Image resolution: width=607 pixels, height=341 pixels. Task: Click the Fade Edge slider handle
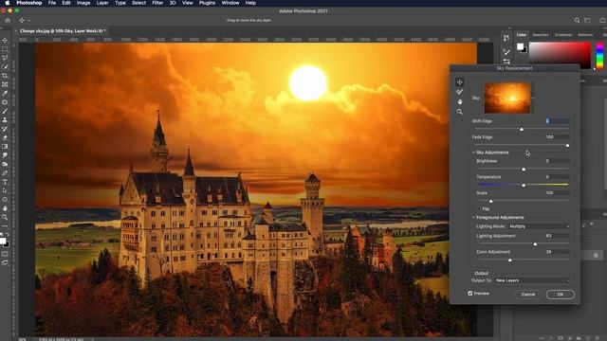click(x=567, y=145)
